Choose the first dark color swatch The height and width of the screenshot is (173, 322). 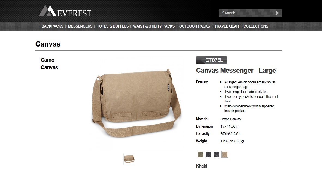[208, 154]
